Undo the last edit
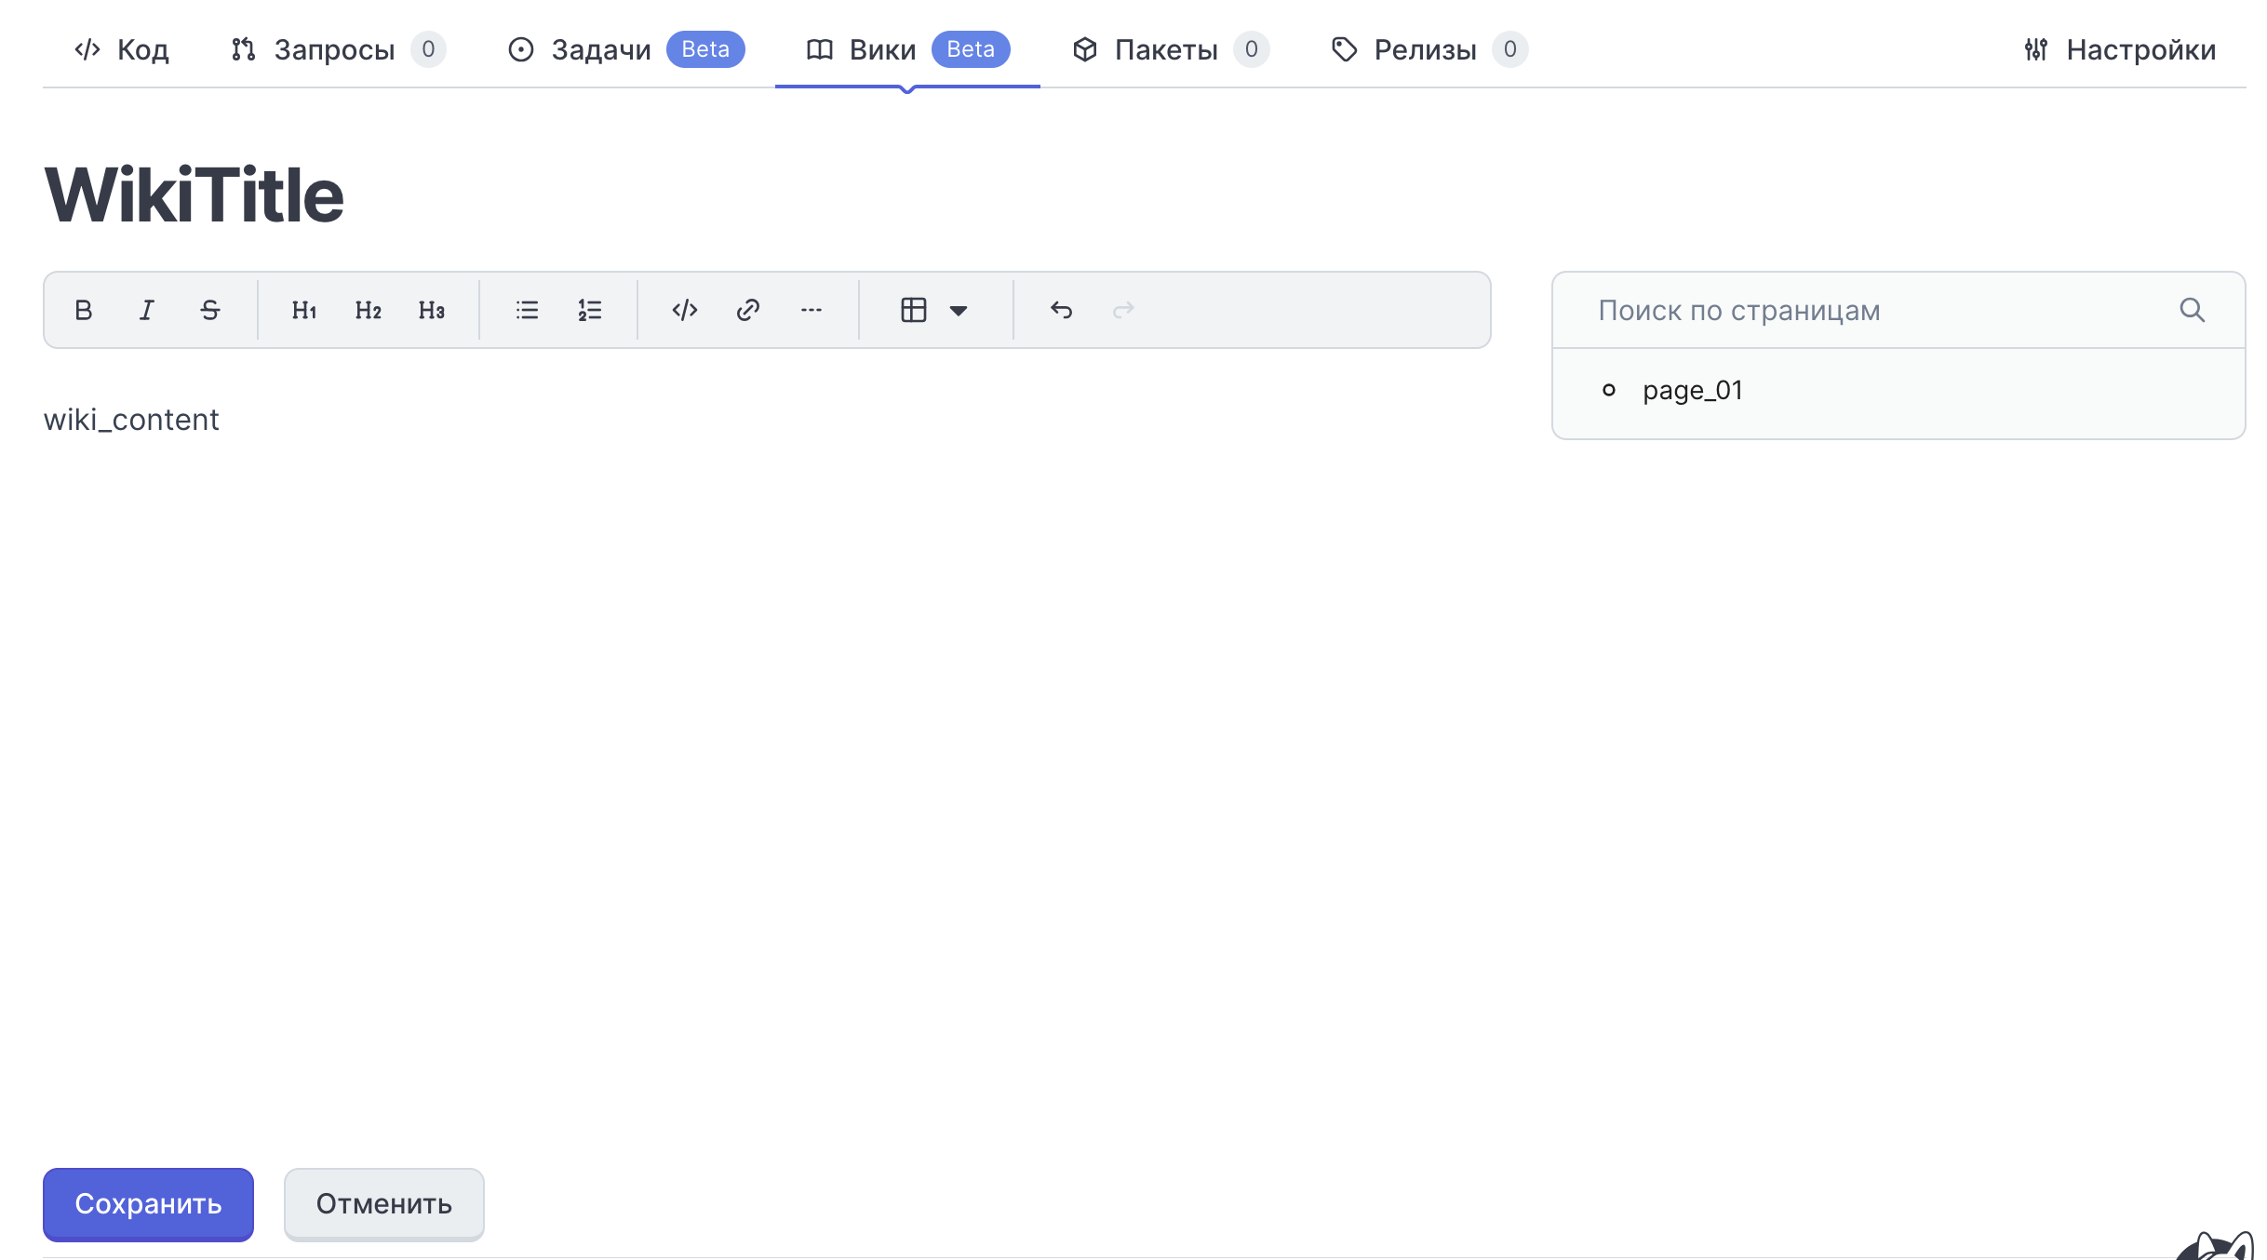The width and height of the screenshot is (2267, 1260). point(1061,310)
